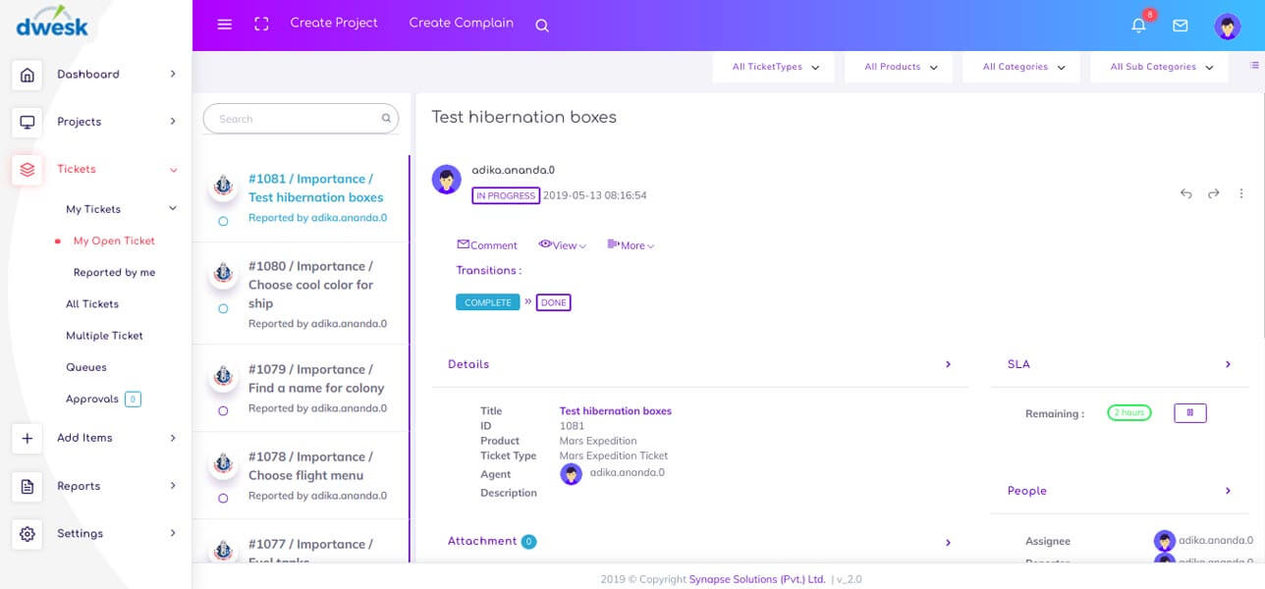Select the radio circle for ticket #1081
The width and height of the screenshot is (1265, 589).
[x=223, y=222]
